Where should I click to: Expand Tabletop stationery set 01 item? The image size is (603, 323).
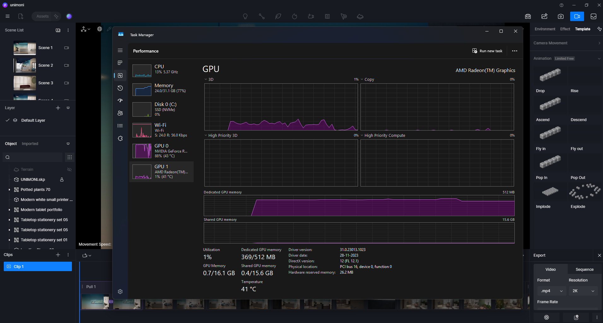[9, 240]
